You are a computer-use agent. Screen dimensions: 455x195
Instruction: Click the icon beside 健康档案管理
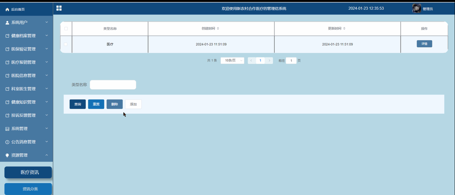pos(7,36)
